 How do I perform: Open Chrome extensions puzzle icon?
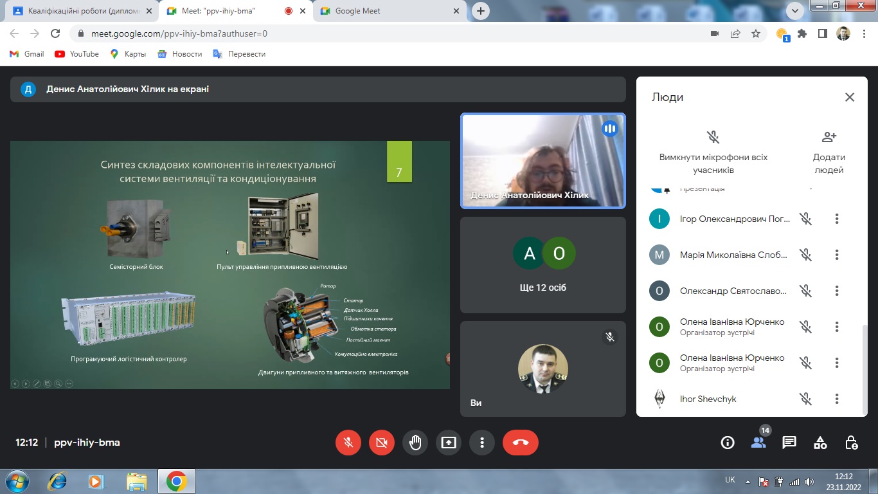pos(802,33)
